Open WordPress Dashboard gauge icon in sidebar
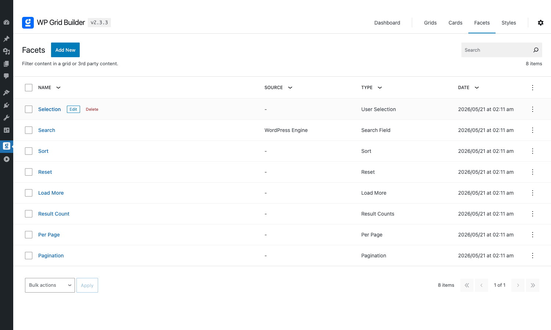551x330 pixels. [6, 22]
